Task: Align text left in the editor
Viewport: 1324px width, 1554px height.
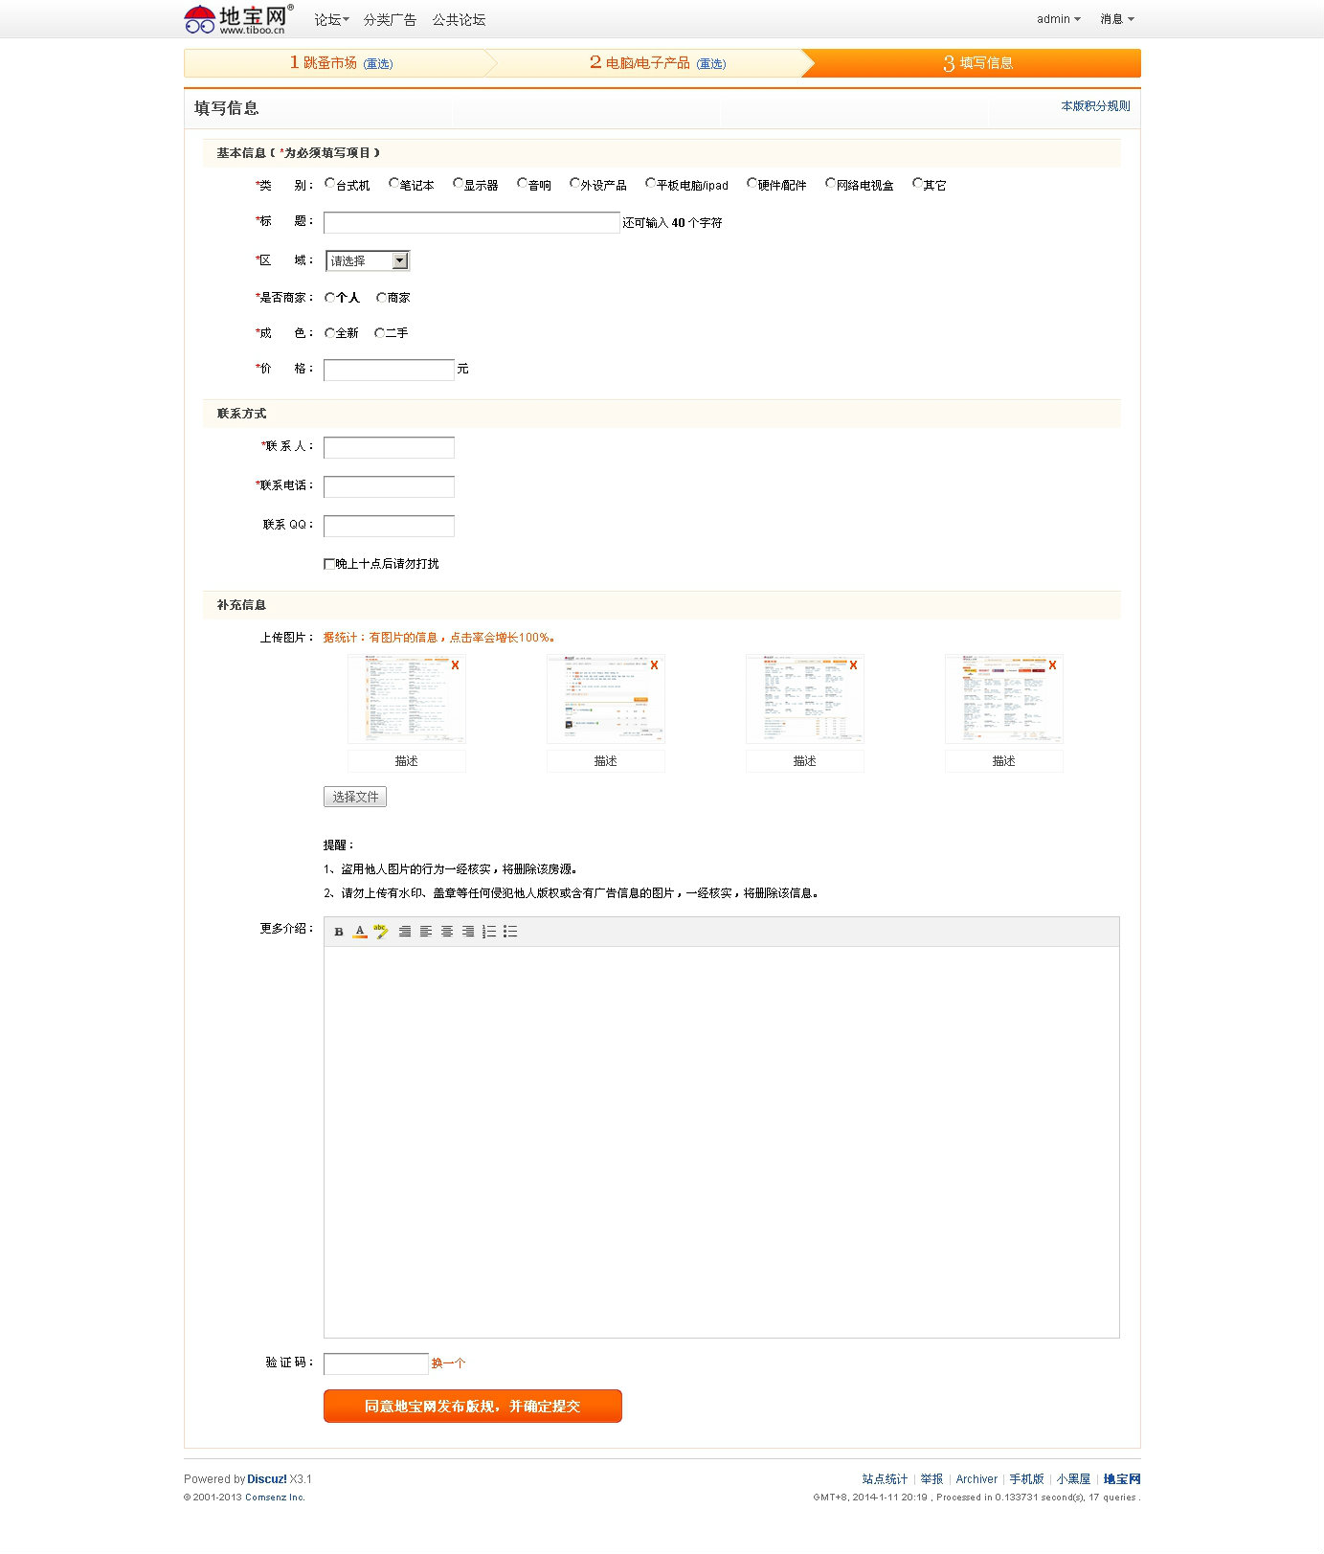Action: 426,932
